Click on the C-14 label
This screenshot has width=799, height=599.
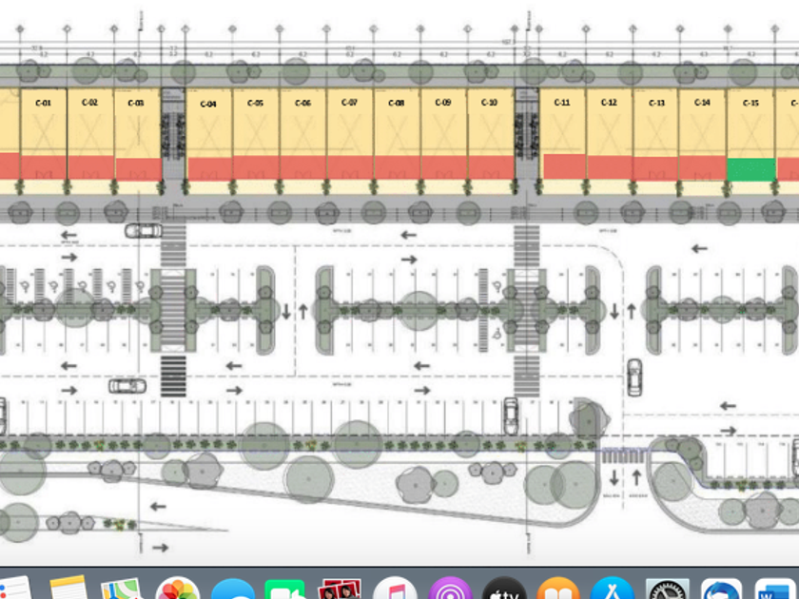[x=703, y=103]
